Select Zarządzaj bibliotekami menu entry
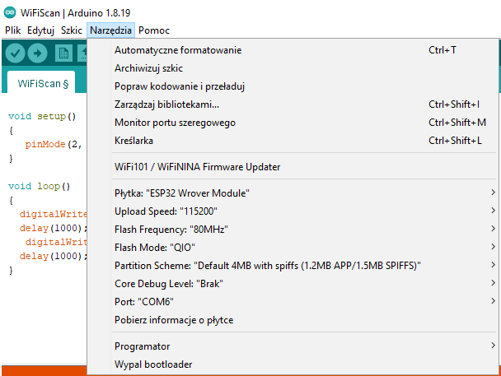The height and width of the screenshot is (376, 501). point(305,104)
